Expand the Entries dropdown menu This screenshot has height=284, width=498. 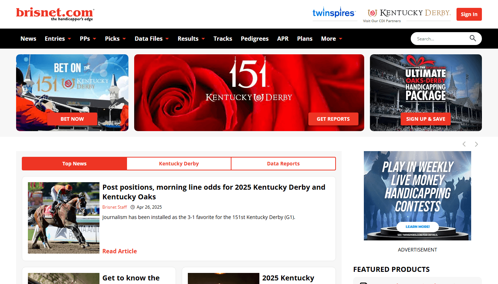pyautogui.click(x=58, y=39)
